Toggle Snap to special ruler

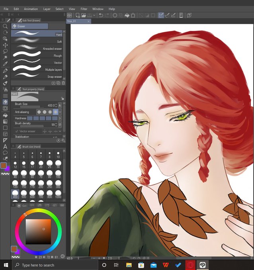click(167, 15)
